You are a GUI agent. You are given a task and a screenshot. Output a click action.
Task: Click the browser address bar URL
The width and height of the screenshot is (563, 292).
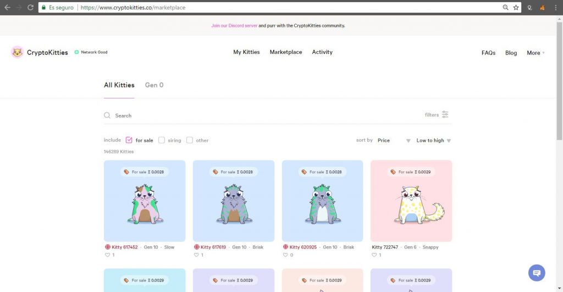133,7
